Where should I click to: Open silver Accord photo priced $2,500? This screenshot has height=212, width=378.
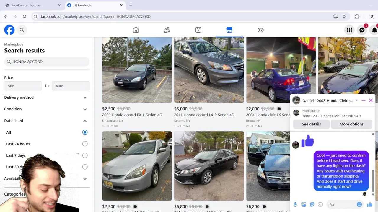point(137,166)
